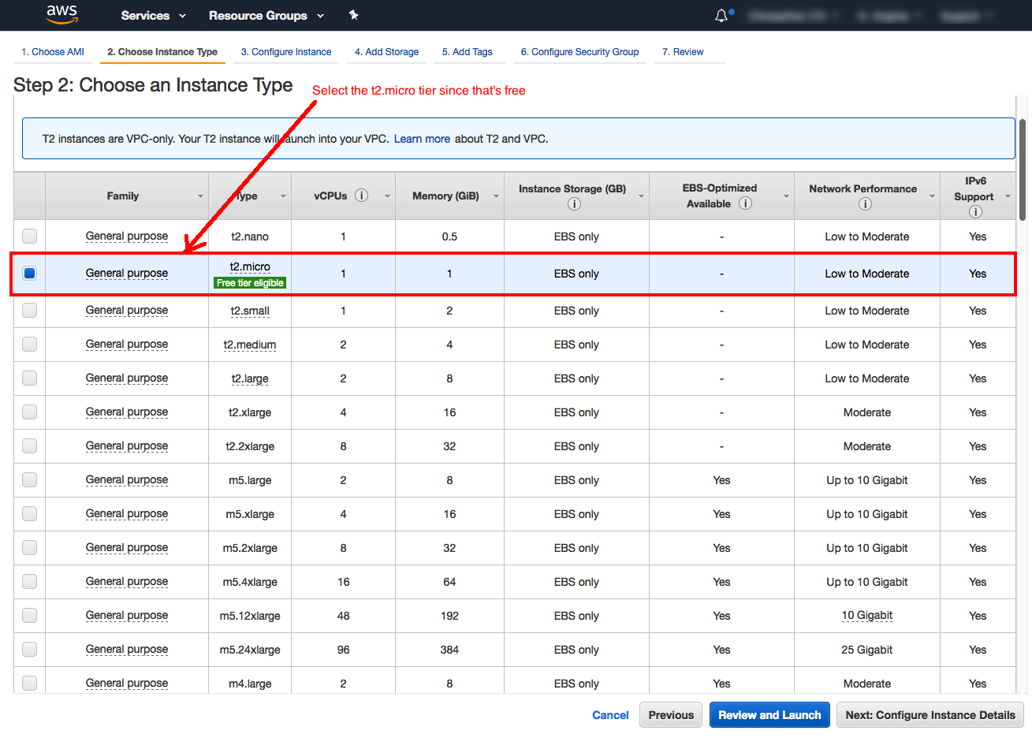Click the EBS-Optimized Available info icon
This screenshot has width=1032, height=738.
tap(745, 203)
